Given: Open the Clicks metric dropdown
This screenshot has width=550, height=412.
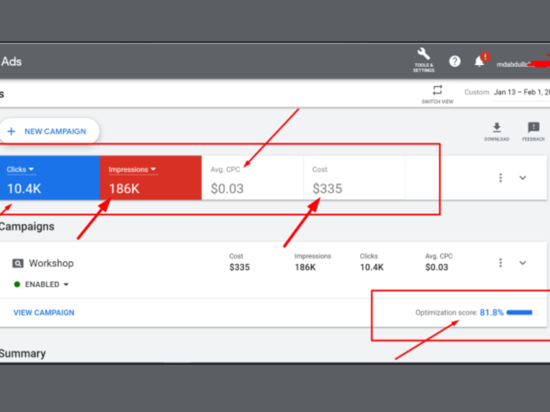Looking at the screenshot, I should tap(20, 170).
